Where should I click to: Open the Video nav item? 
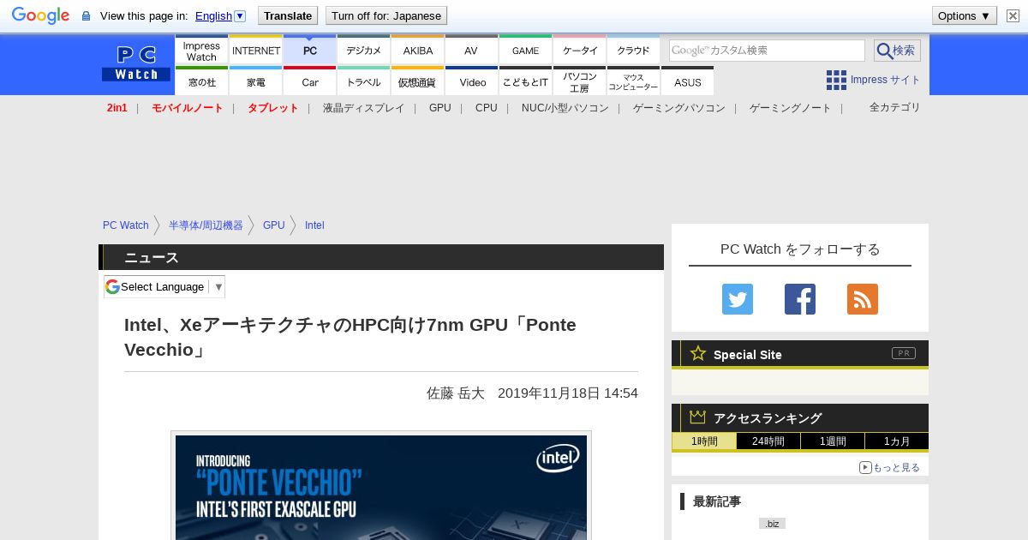click(472, 82)
